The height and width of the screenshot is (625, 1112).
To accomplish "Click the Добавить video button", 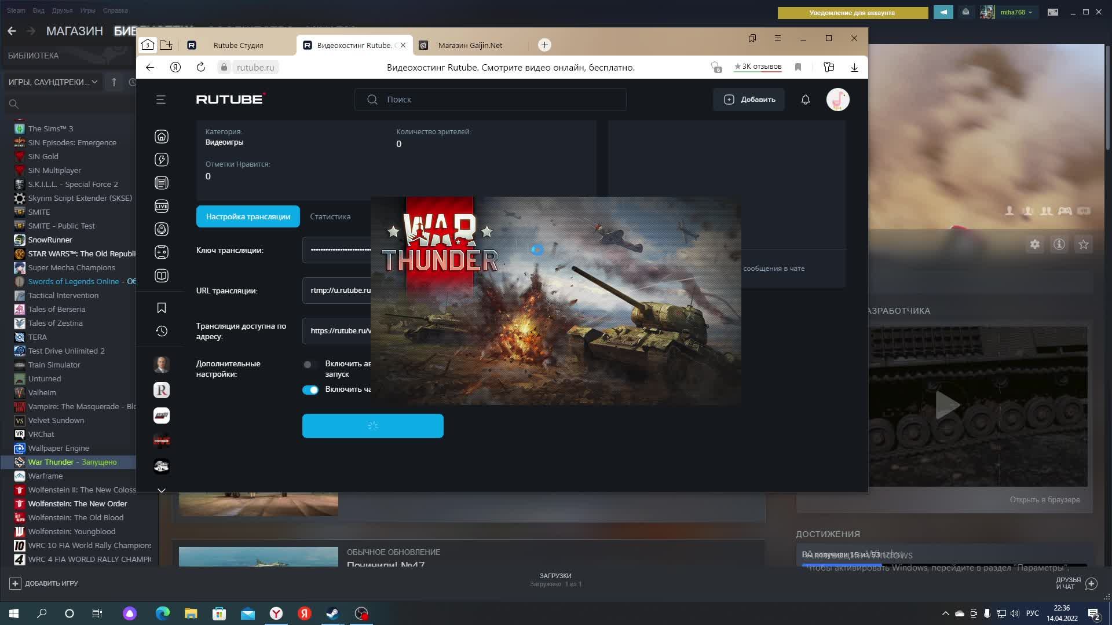I will coord(749,100).
